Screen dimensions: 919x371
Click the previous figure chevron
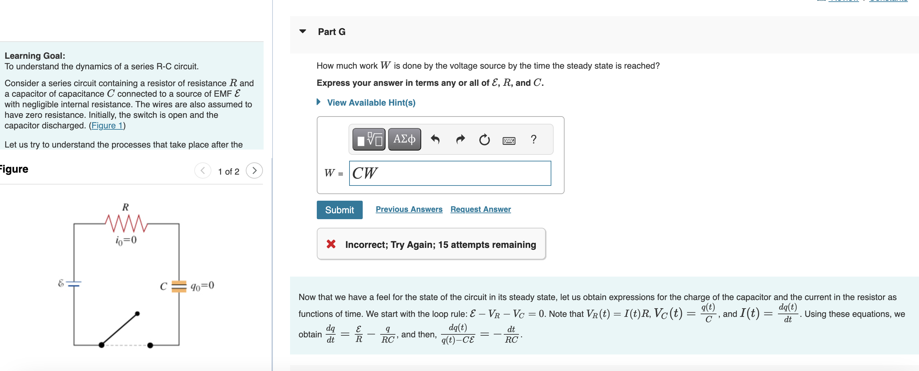[202, 171]
